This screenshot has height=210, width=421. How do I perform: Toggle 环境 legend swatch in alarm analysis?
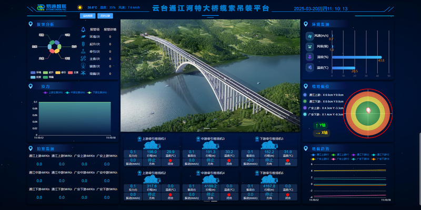coord(36,73)
